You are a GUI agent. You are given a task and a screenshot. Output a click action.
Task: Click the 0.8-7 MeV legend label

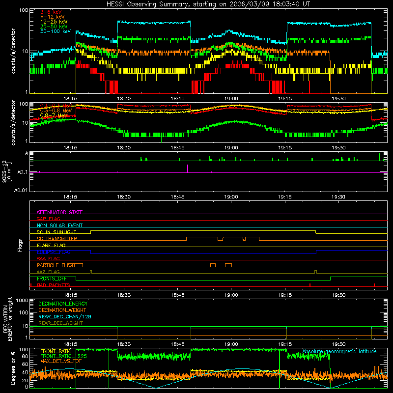[x=54, y=115]
